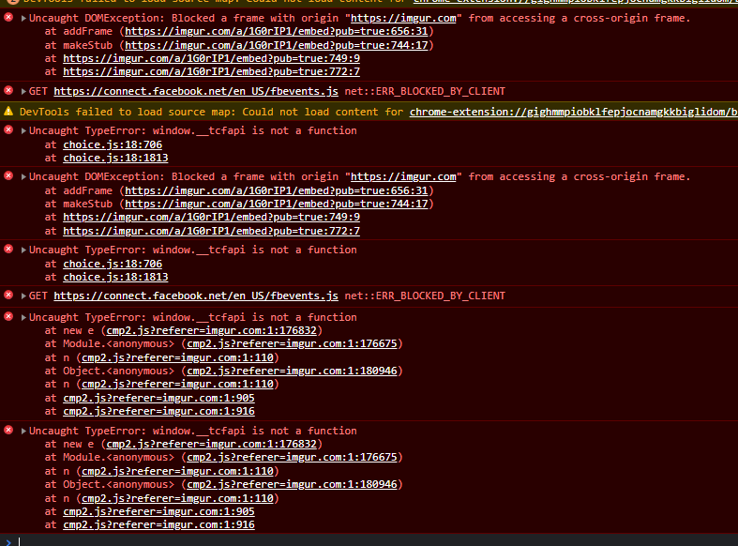Viewport: 738px width, 546px height.
Task: Open 'new e' cmp2.js:1:176832 link in first cmp2 error
Action: [x=211, y=330]
